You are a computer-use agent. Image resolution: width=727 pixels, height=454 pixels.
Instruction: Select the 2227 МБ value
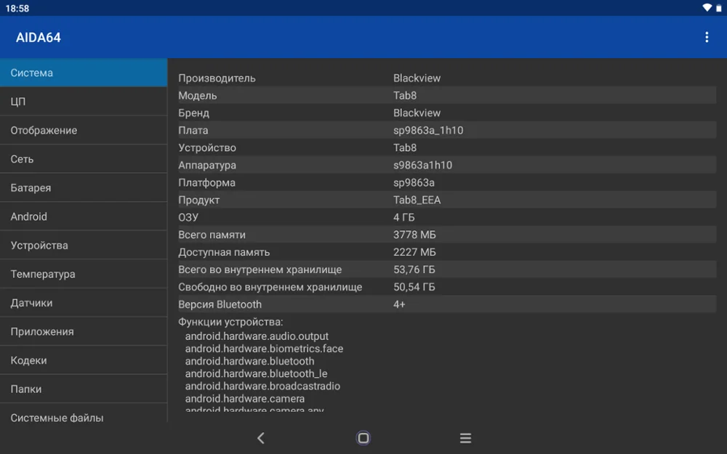click(414, 252)
